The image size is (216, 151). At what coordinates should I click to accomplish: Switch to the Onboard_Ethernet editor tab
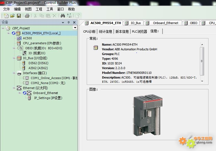pyautogui.click(x=162, y=23)
